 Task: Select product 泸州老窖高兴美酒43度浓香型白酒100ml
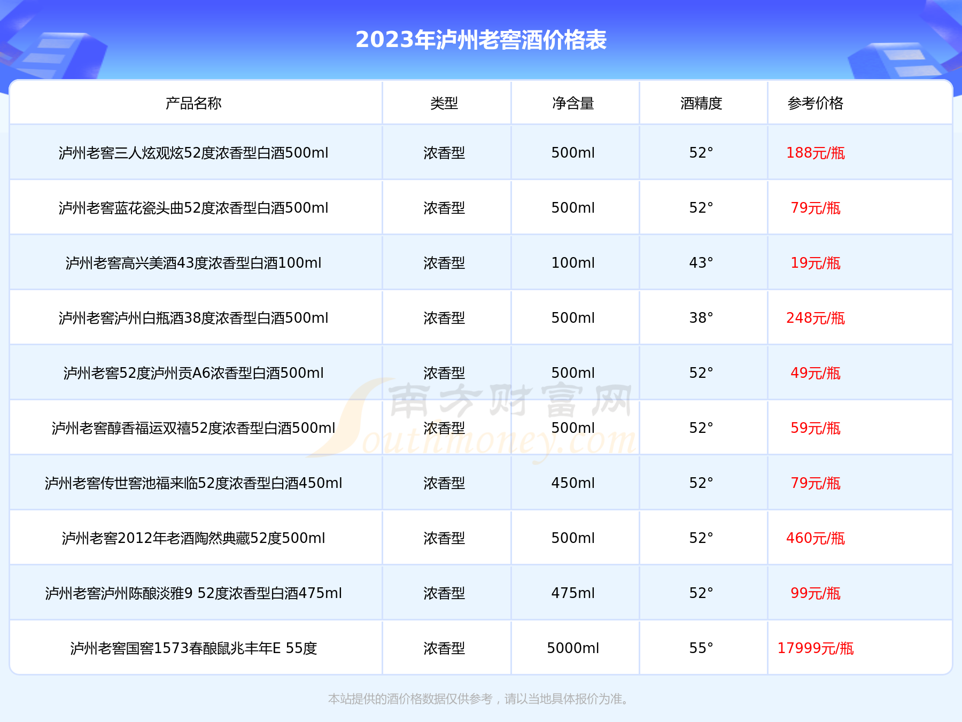coord(193,263)
